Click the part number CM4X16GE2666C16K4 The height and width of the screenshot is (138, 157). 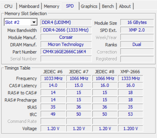click(x=66, y=52)
